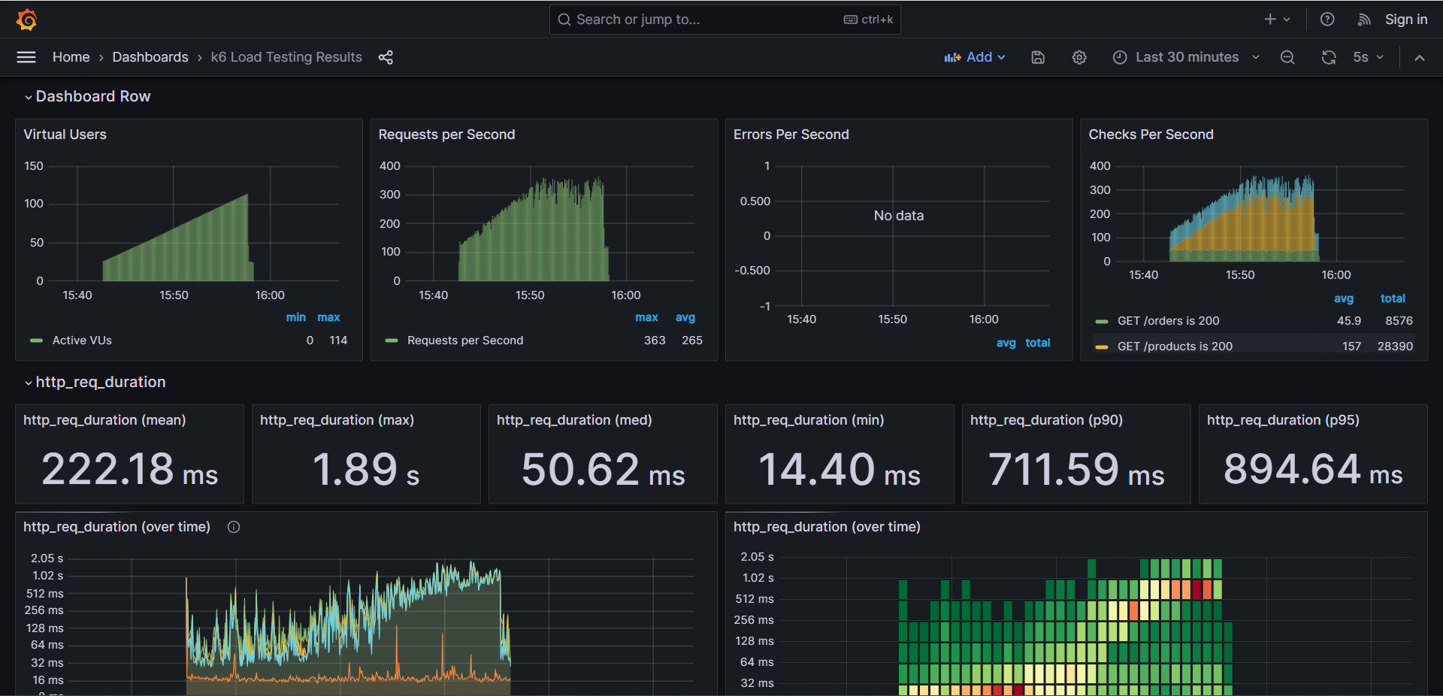Click the Grafana logo icon

26,20
